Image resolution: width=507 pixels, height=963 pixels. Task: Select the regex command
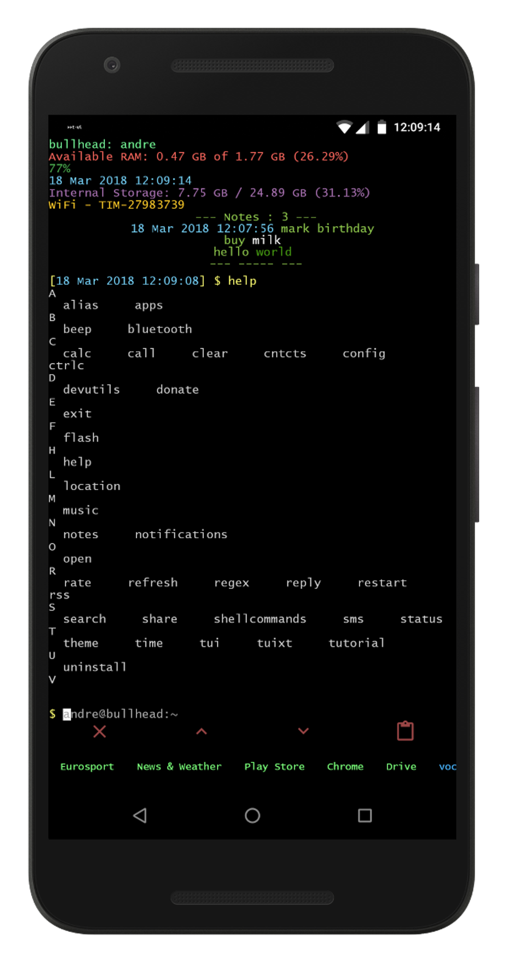pos(232,583)
